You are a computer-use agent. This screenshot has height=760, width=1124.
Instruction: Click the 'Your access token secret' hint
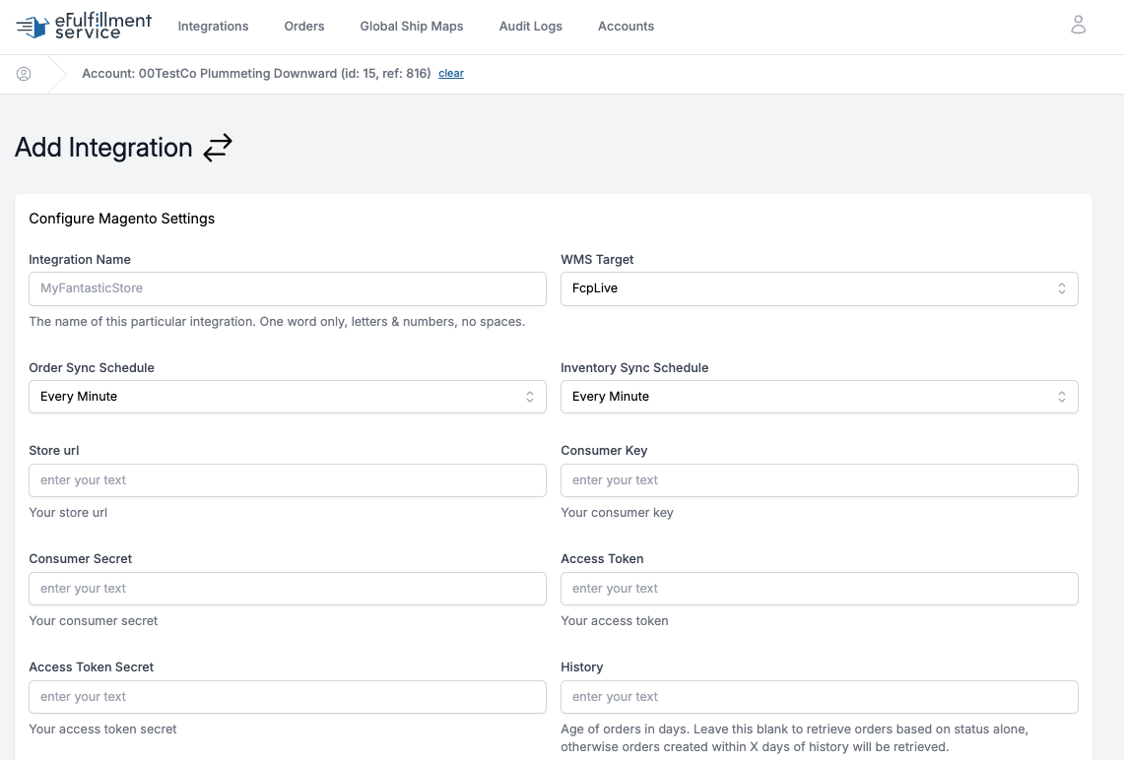[102, 729]
